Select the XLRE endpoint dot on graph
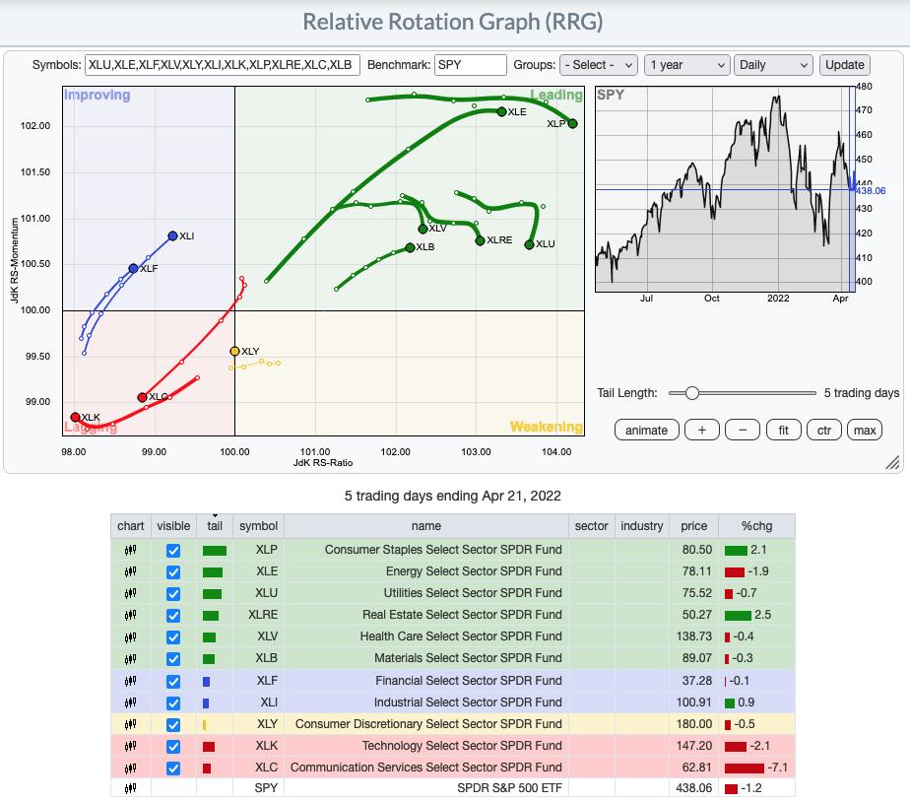This screenshot has width=910, height=802. pyautogui.click(x=480, y=240)
